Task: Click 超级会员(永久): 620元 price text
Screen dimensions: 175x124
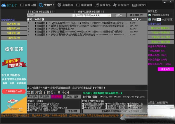Action: 160,64
